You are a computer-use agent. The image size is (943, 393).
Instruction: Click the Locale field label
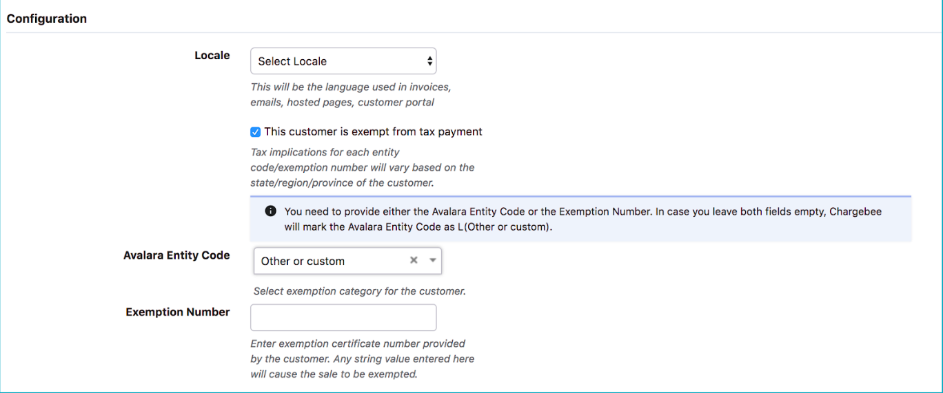pos(212,56)
